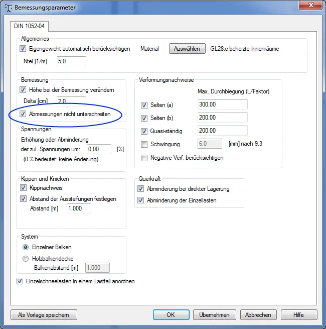Click the zul. Spannungen percentage field
This screenshot has width=326, height=329.
[99, 149]
